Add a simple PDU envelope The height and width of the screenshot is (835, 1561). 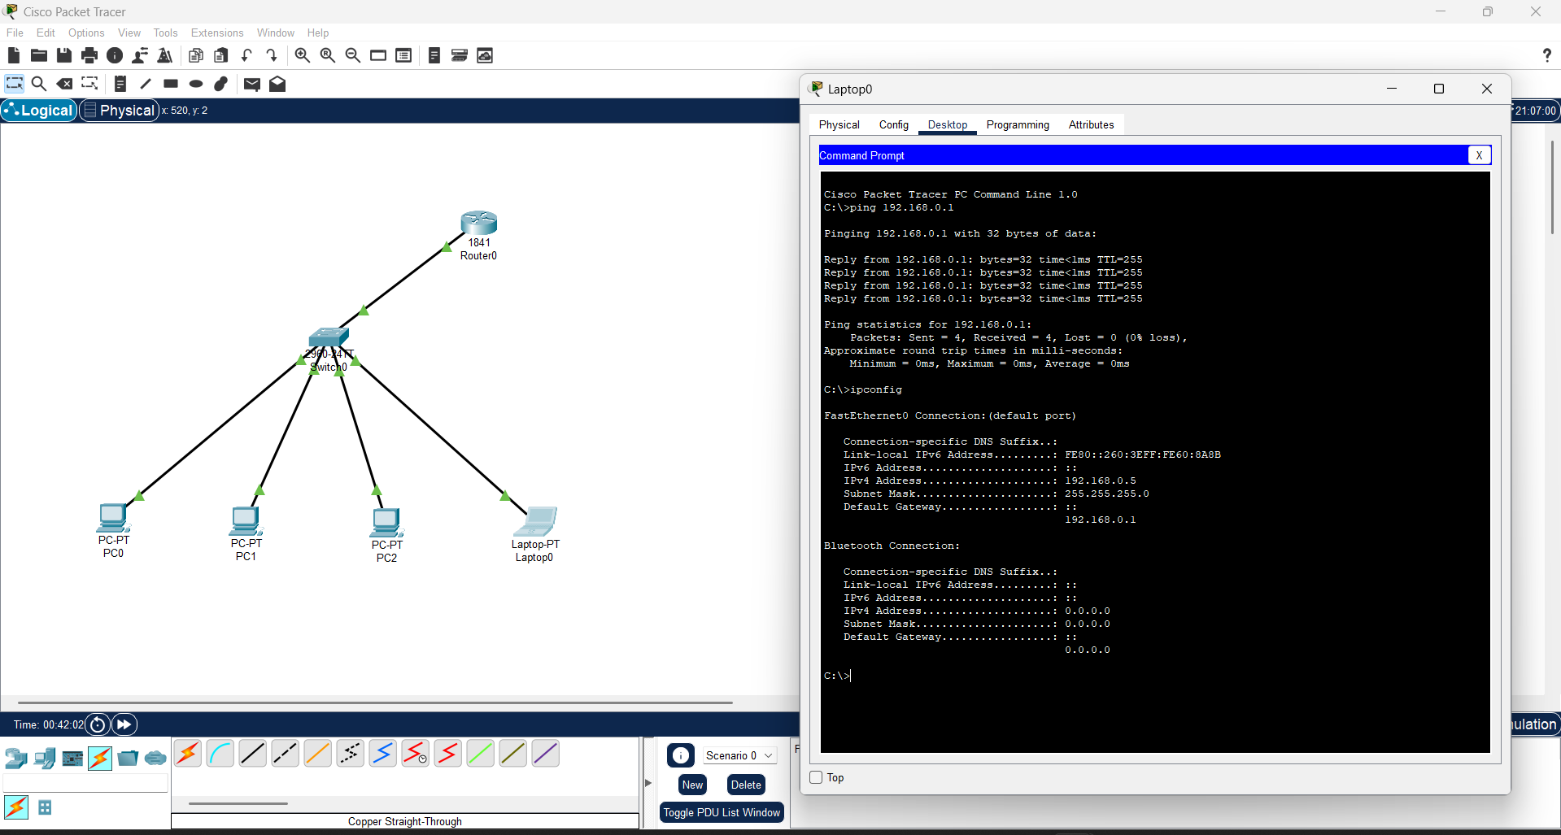pyautogui.click(x=252, y=84)
